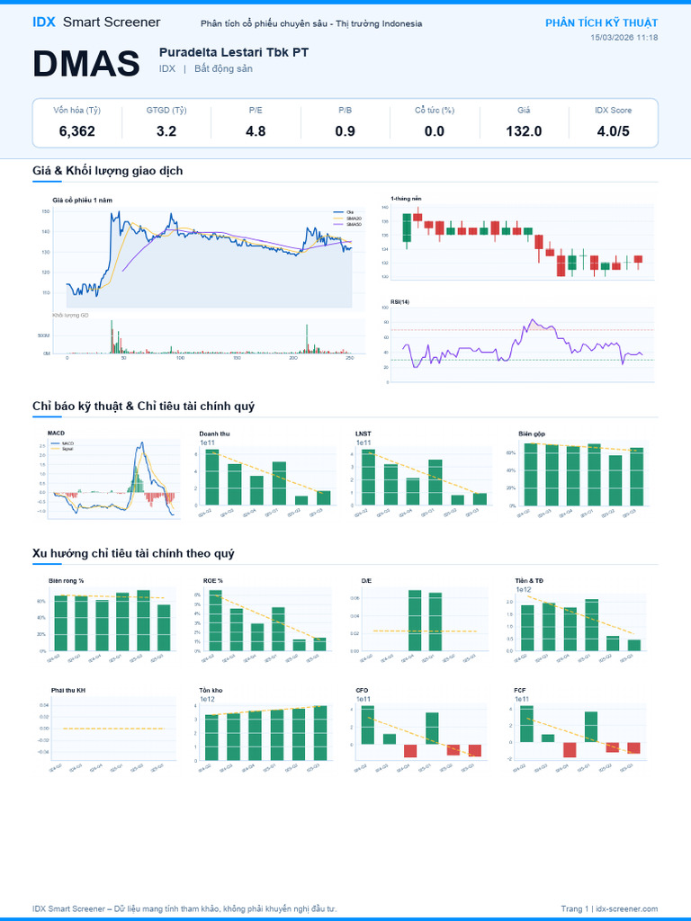This screenshot has height=921, width=691.
Task: Select the IDX Score value 4.0/5
Action: tap(613, 131)
